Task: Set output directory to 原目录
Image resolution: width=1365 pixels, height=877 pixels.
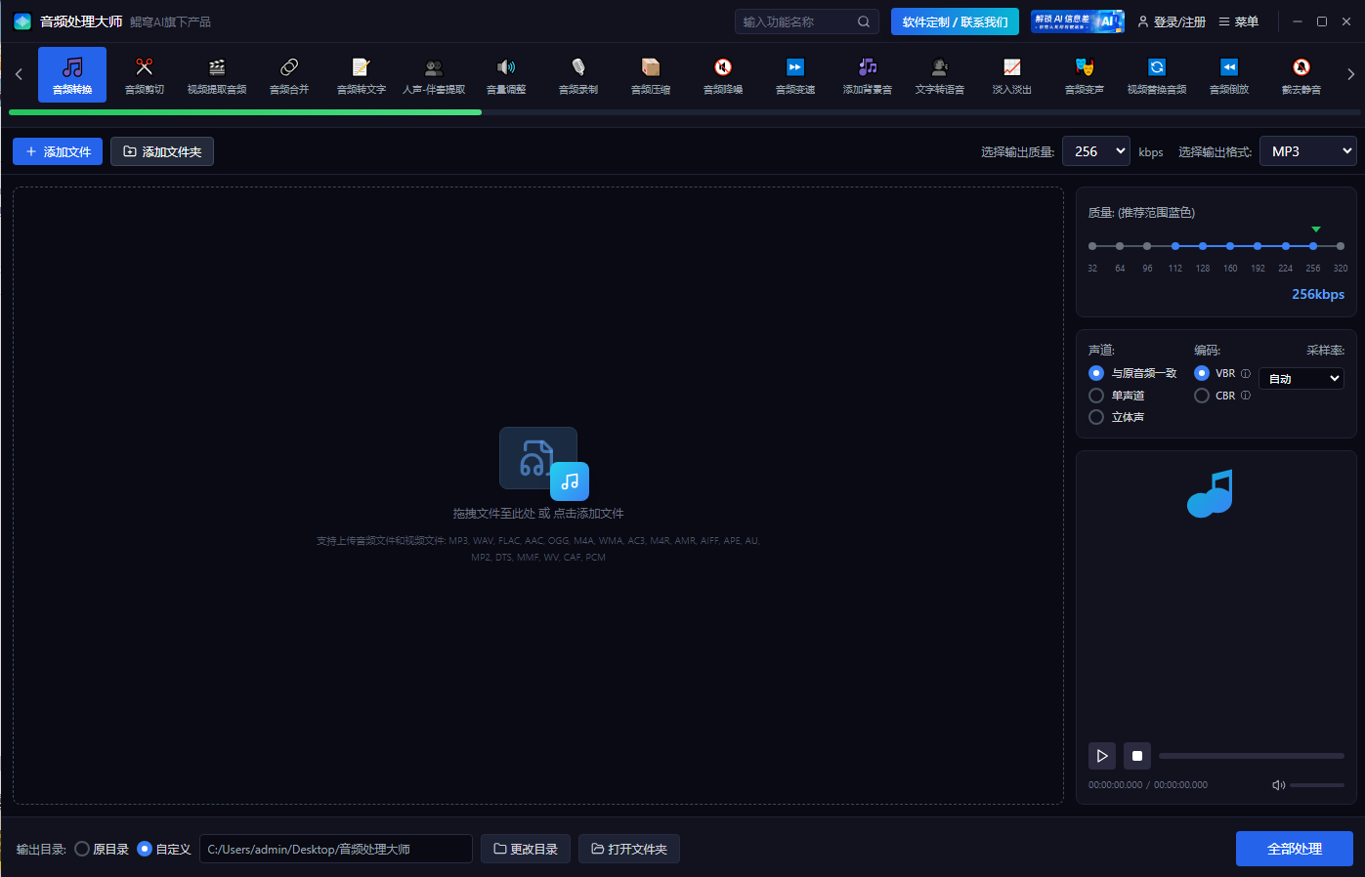Action: (x=83, y=849)
